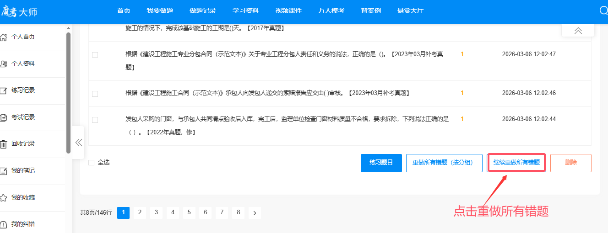Open 视频课件 in top navigation

(288, 11)
